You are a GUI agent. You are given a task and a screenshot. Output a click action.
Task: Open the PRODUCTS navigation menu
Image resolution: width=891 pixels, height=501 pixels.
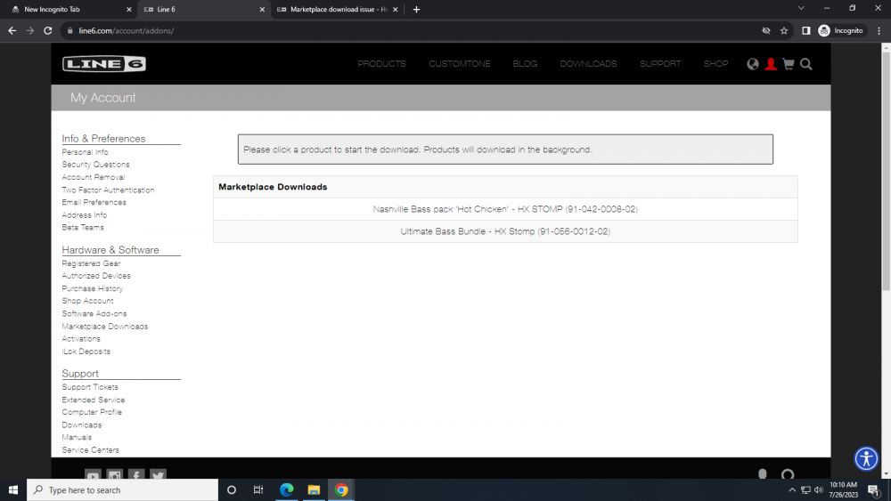pyautogui.click(x=381, y=64)
